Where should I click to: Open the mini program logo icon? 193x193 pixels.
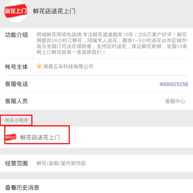pyautogui.click(x=11, y=137)
